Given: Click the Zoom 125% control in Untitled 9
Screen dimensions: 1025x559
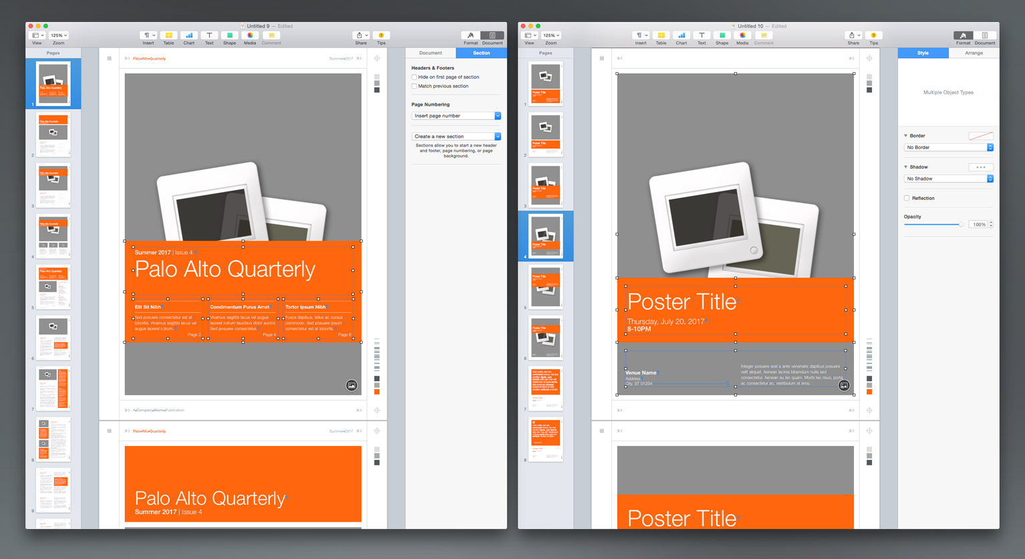Looking at the screenshot, I should 59,35.
